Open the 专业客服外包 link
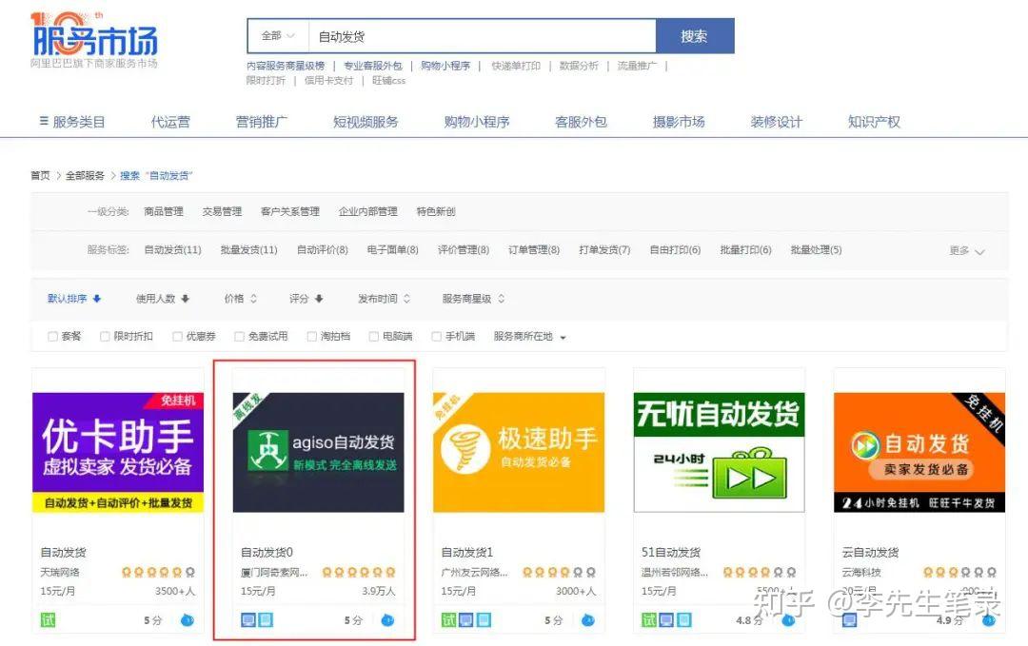This screenshot has width=1028, height=646. tap(372, 66)
